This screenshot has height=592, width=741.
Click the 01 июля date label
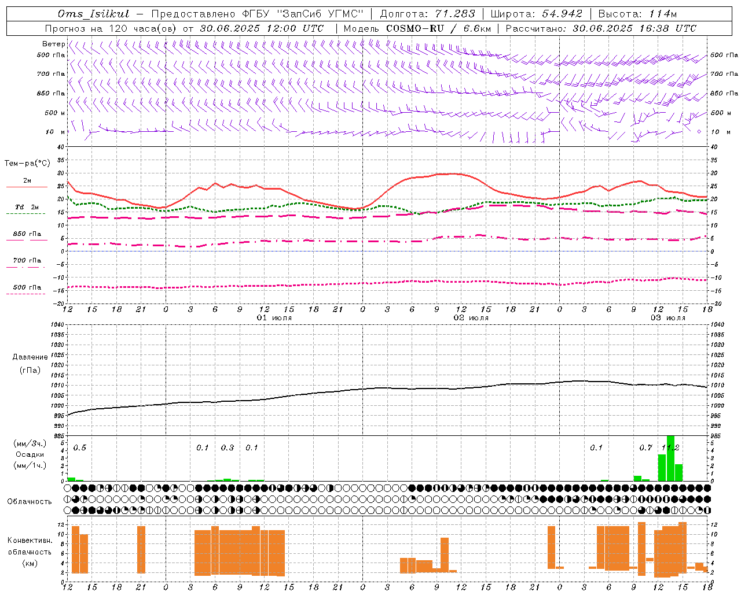[274, 318]
